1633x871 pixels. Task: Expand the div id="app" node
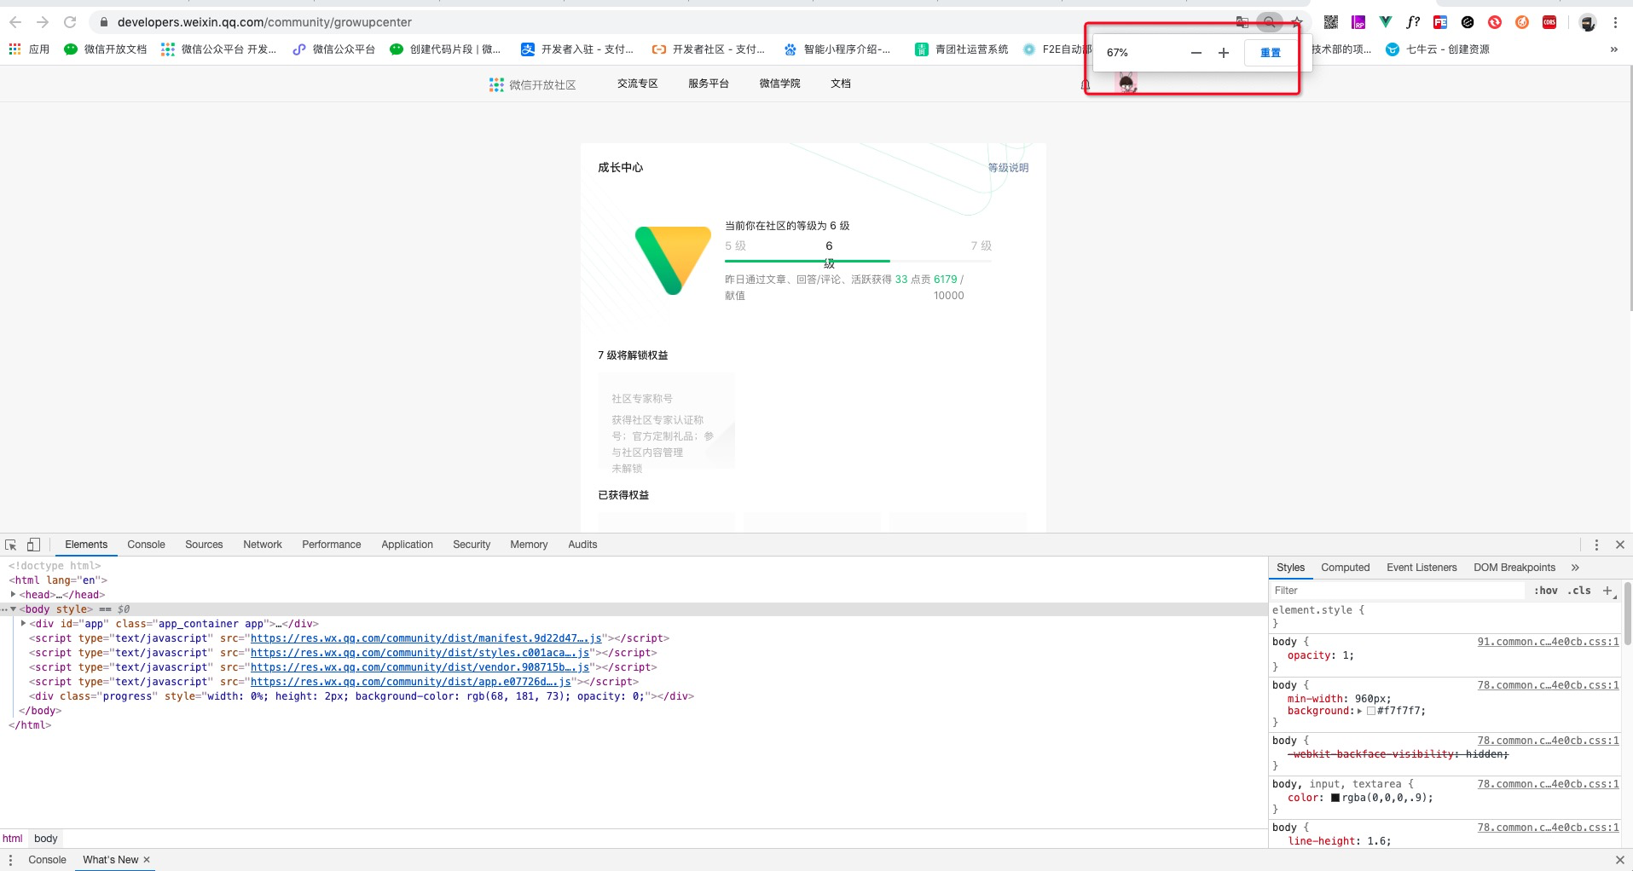(x=24, y=624)
